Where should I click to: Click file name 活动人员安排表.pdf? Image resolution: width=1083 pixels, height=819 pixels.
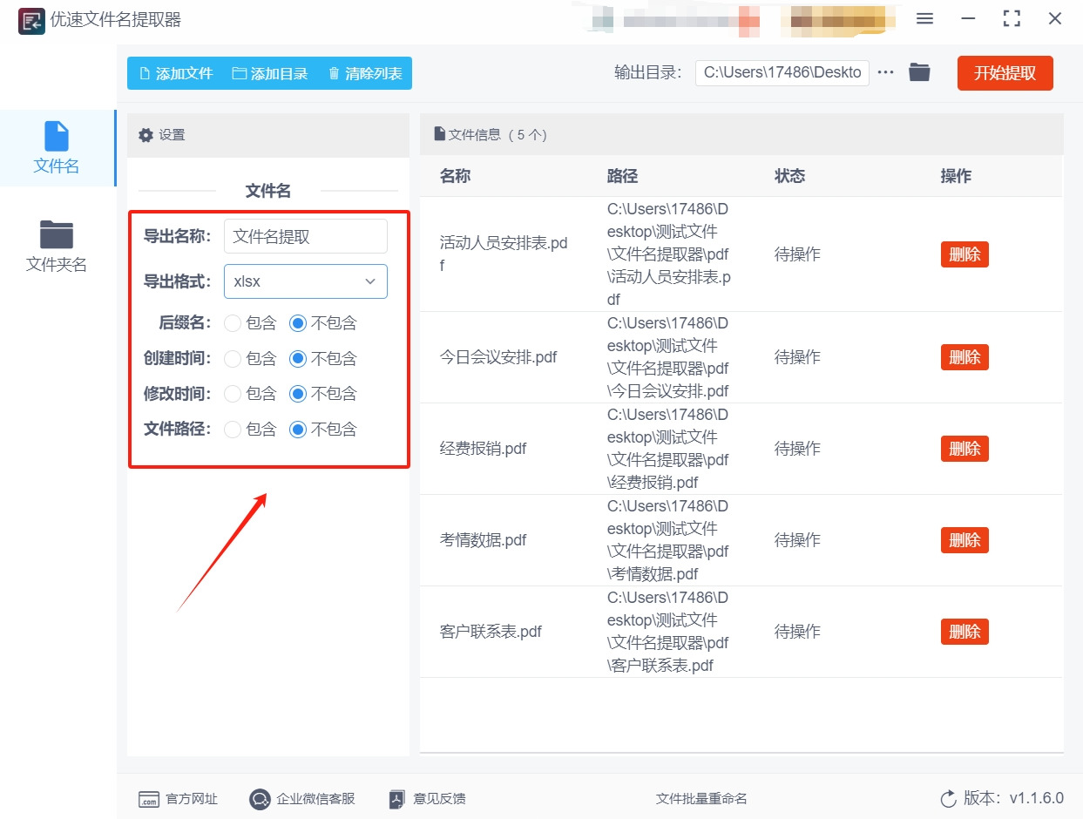504,254
